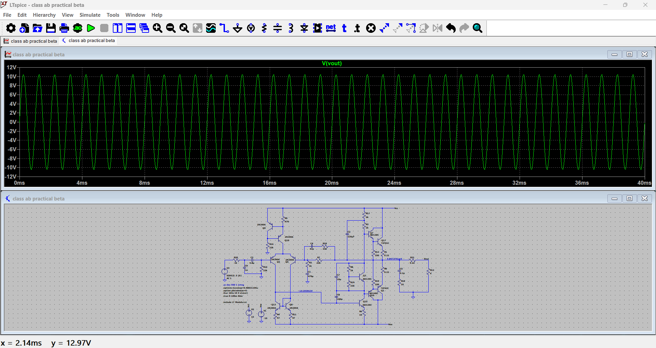Add a net label
The image size is (656, 348).
(x=331, y=28)
